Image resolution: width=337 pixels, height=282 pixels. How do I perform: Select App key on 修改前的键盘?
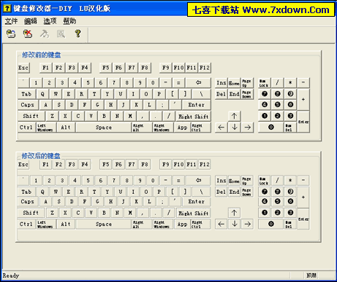182,128
